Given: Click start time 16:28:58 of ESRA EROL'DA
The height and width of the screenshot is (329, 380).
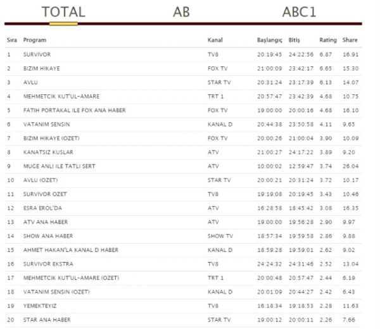Looking at the screenshot, I should coord(270,208).
